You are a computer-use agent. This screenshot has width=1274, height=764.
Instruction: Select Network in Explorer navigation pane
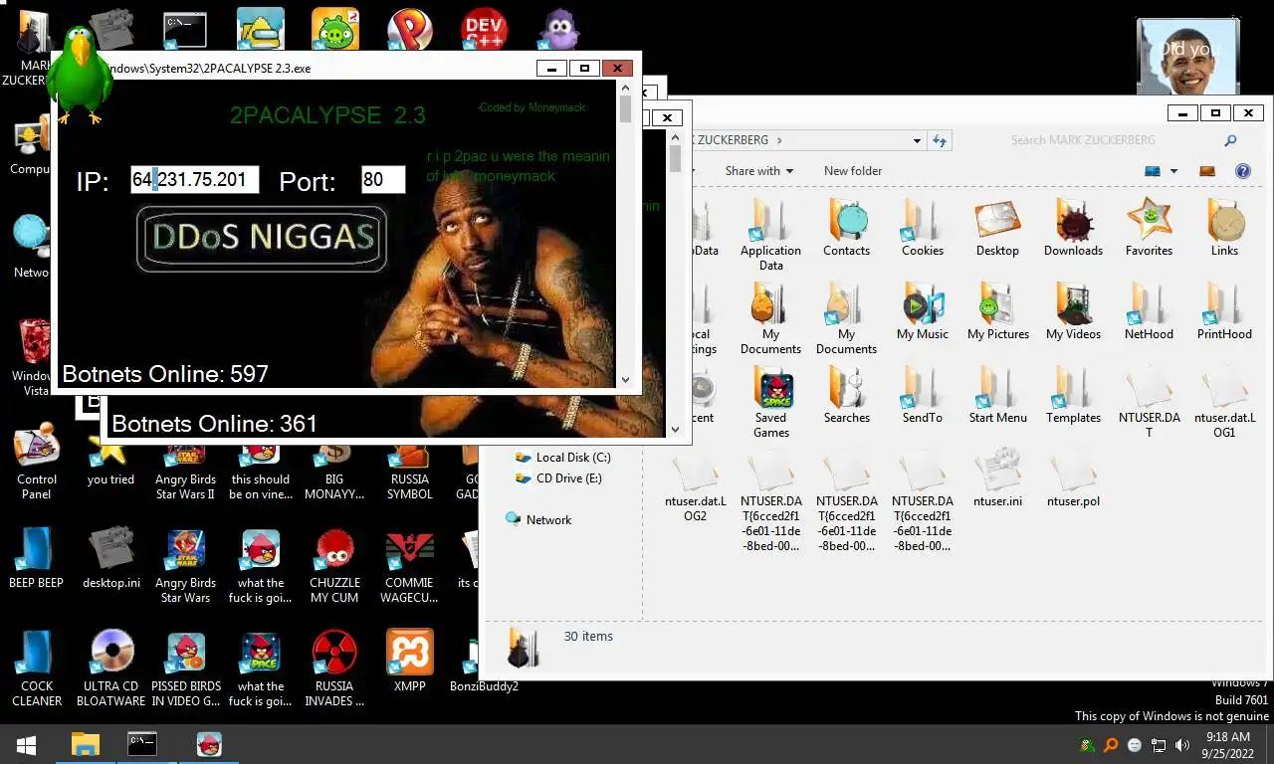click(x=538, y=519)
